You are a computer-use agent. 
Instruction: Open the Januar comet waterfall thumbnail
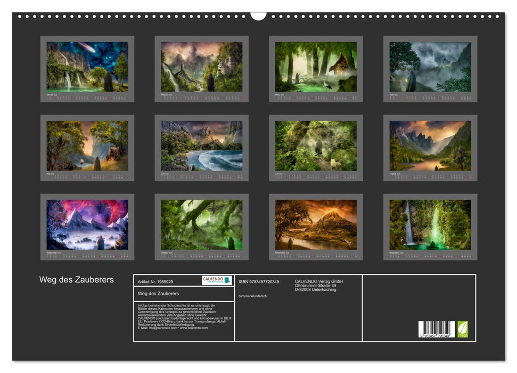click(x=87, y=67)
